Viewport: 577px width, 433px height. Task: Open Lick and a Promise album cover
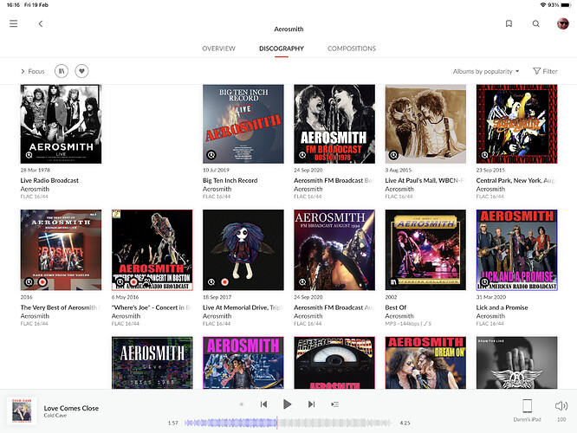pos(516,250)
